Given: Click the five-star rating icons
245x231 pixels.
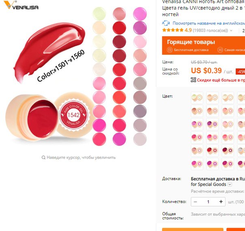Looking at the screenshot, I should pos(173,30).
